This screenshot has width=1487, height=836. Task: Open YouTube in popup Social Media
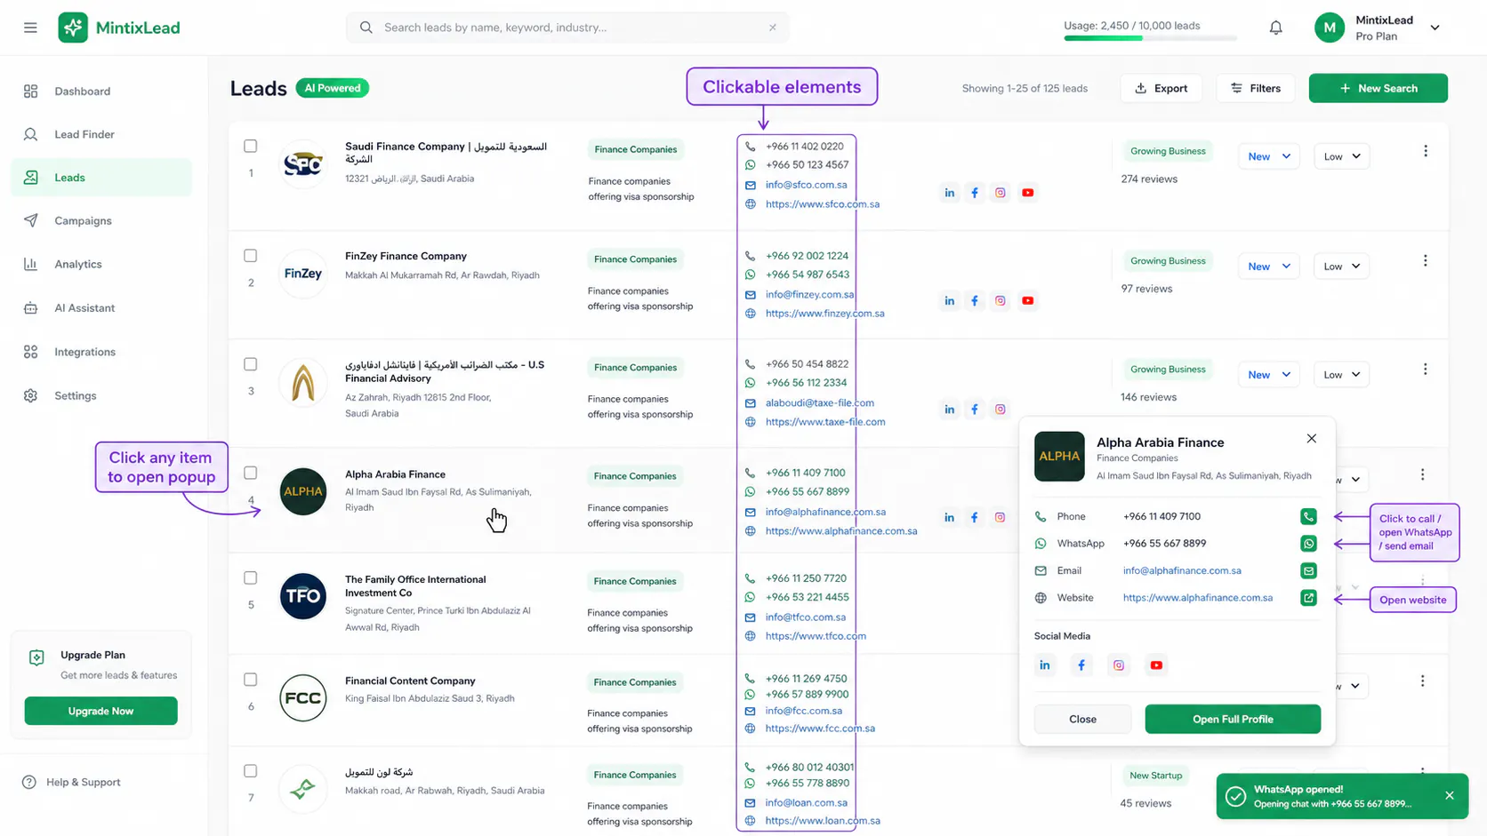click(x=1156, y=665)
